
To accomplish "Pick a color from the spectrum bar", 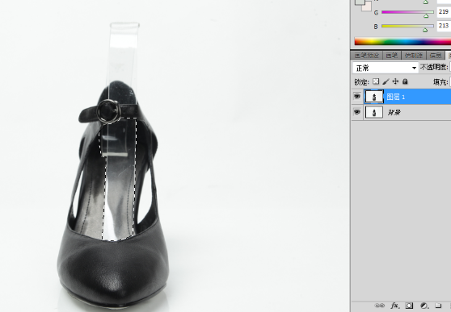I will click(403, 41).
